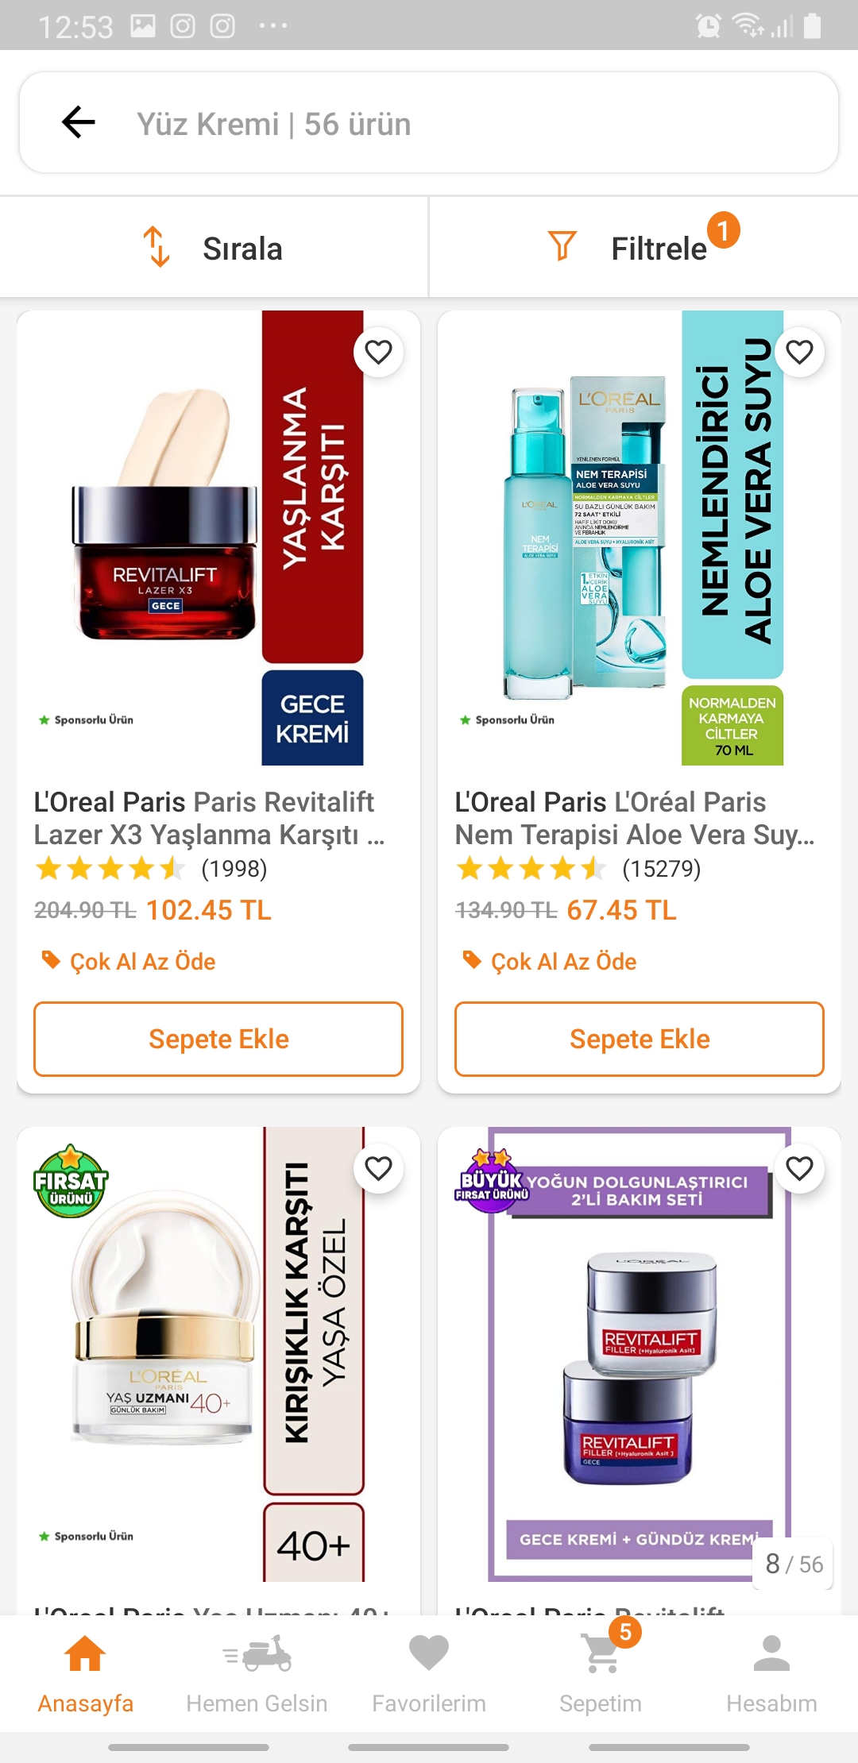Viewport: 858px width, 1763px height.
Task: Go to Anasayfa home tab
Action: pyautogui.click(x=85, y=1672)
